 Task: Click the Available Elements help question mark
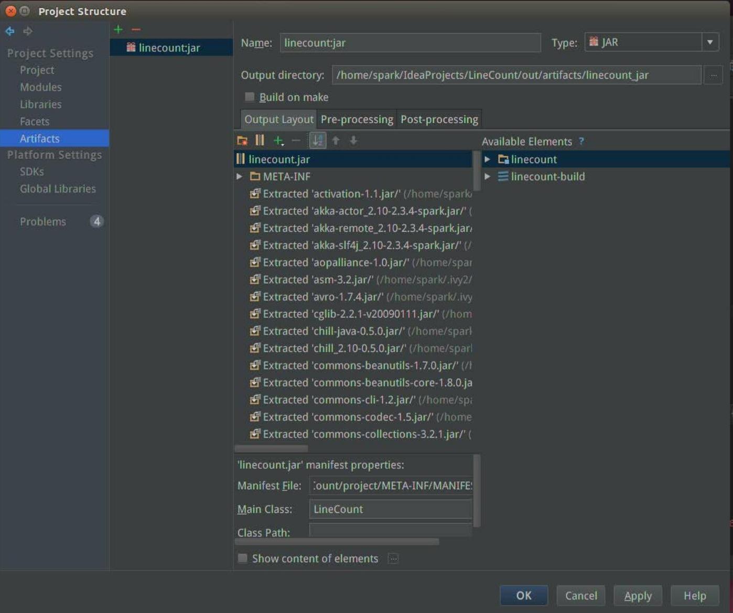tap(581, 142)
